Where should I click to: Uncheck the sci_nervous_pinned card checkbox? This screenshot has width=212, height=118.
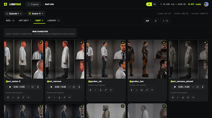205,42
